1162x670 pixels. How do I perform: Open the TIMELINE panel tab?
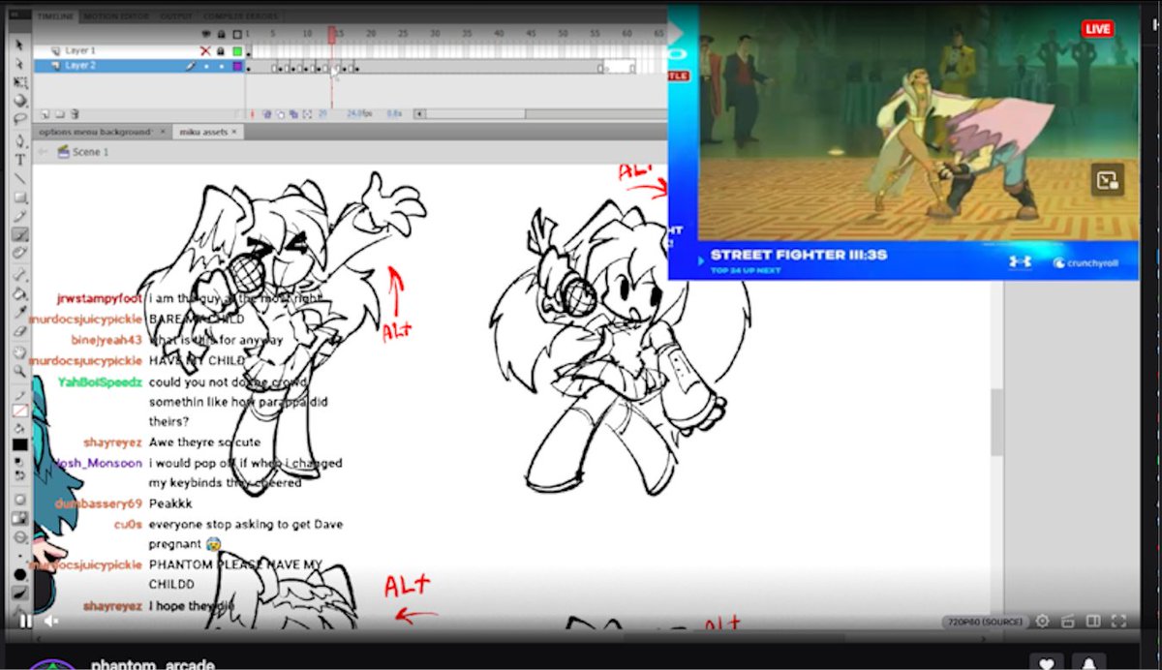pos(55,16)
